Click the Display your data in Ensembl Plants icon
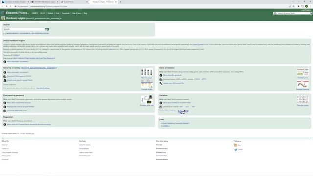 5,80
